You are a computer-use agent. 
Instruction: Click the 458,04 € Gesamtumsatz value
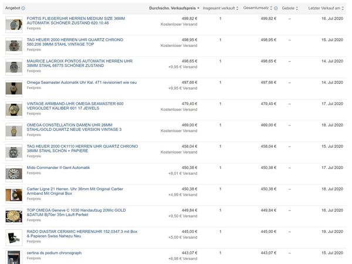point(269,147)
